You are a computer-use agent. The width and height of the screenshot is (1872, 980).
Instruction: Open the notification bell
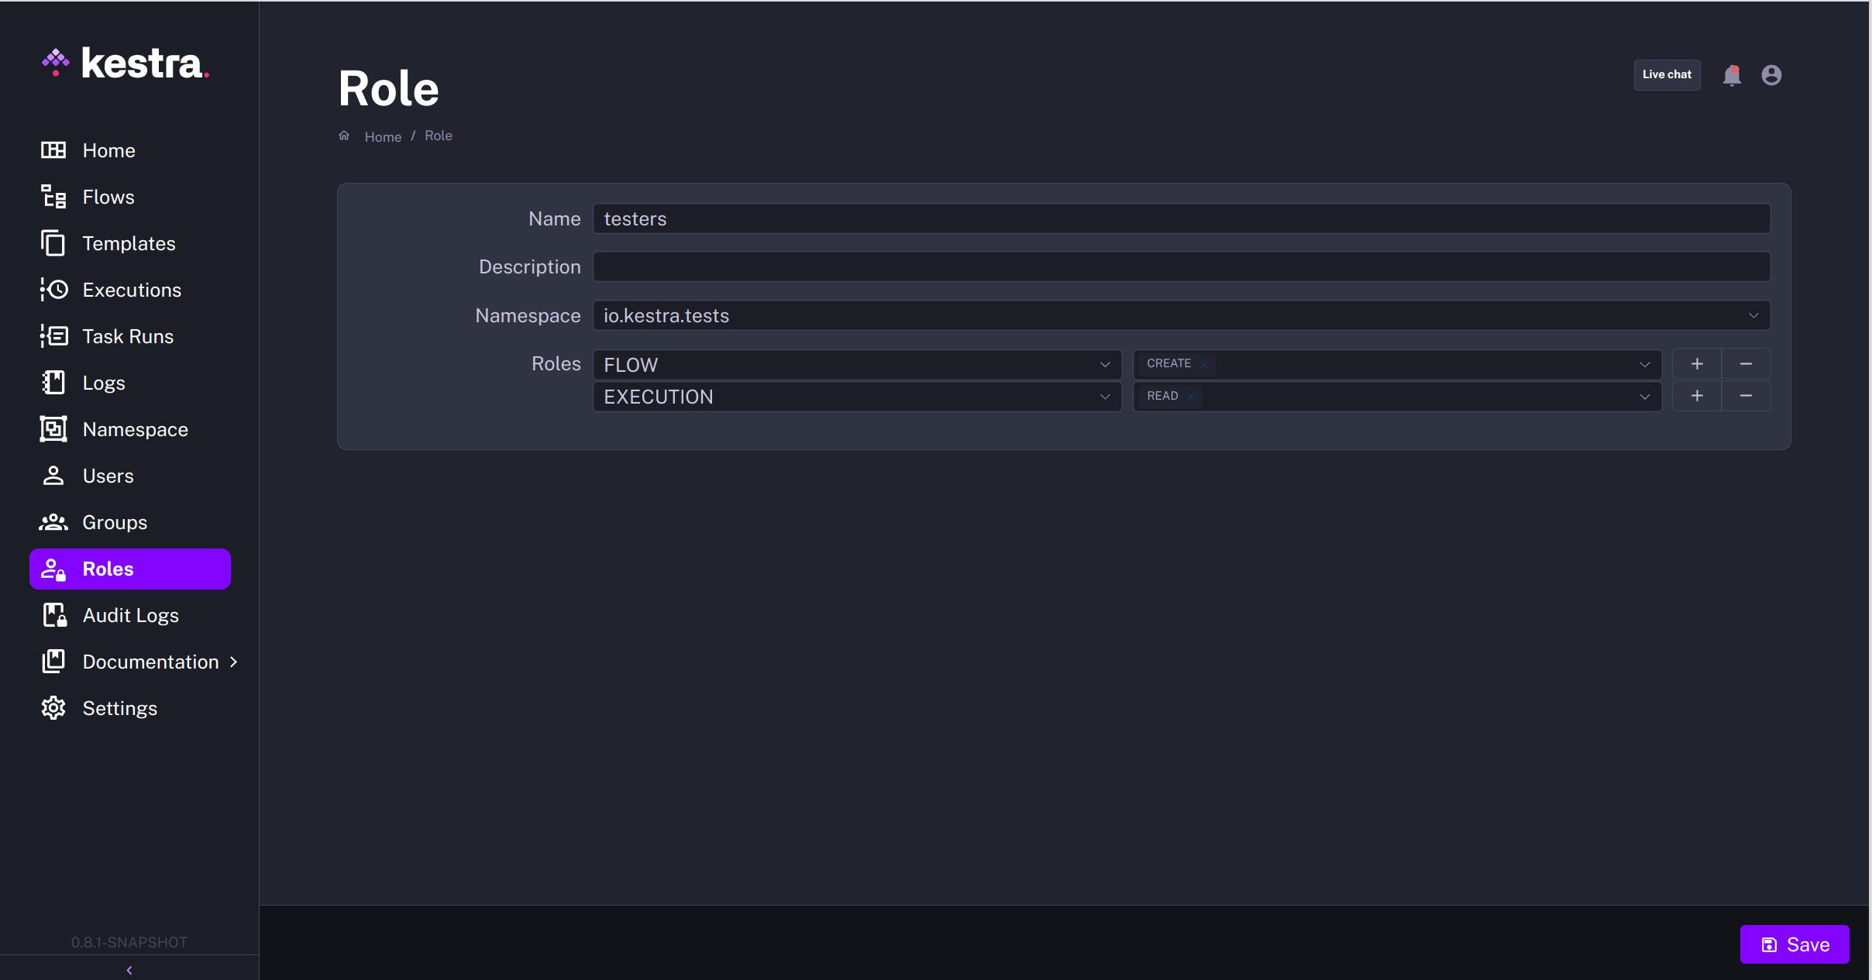point(1733,74)
